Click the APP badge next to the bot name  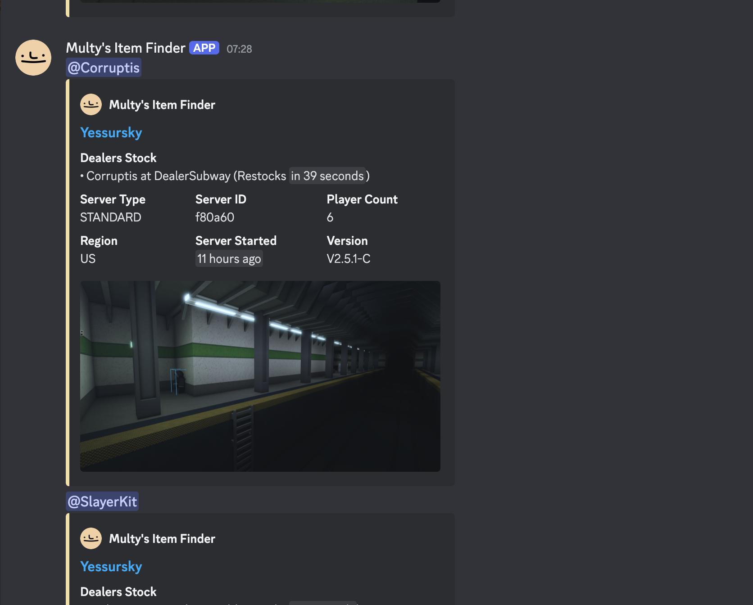[204, 48]
